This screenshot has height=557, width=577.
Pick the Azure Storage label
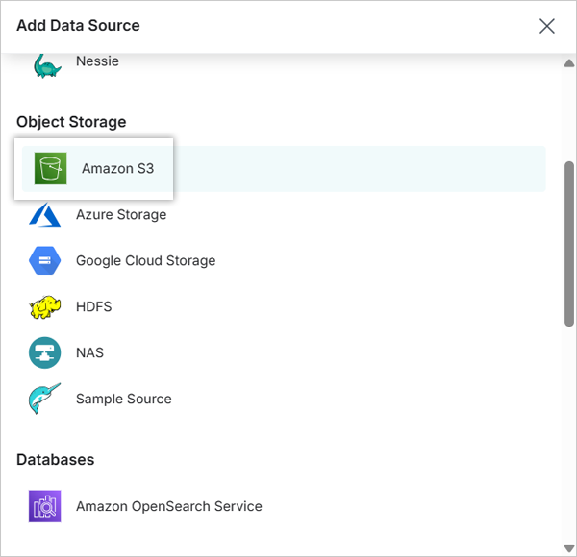point(121,214)
